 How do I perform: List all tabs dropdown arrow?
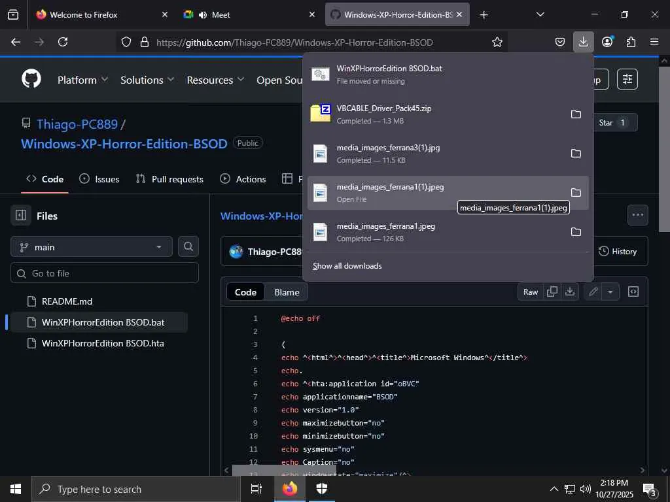click(x=540, y=14)
